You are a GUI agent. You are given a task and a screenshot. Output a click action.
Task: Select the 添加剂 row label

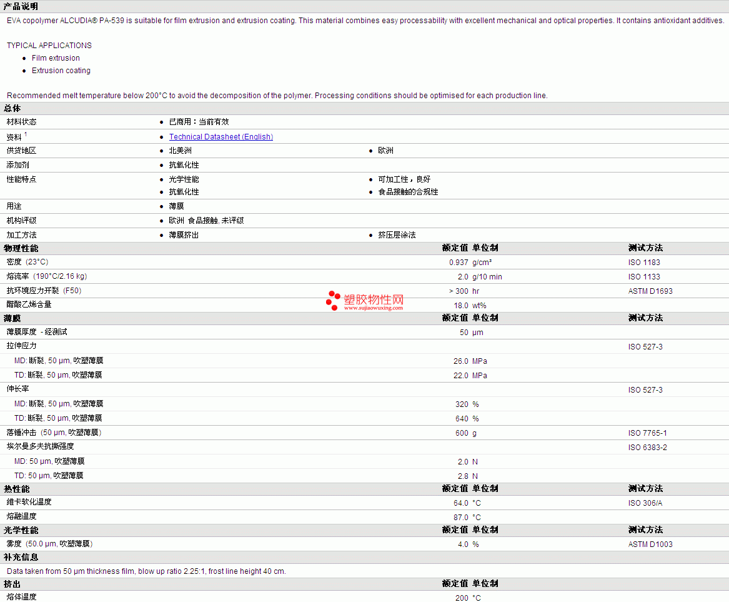click(17, 165)
